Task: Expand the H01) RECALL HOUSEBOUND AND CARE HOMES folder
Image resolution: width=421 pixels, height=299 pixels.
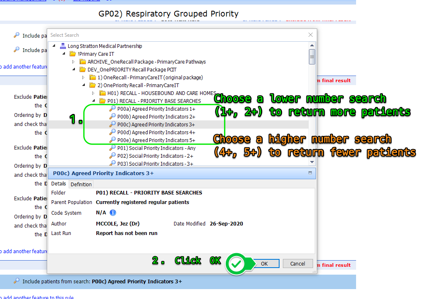Action: click(93, 93)
